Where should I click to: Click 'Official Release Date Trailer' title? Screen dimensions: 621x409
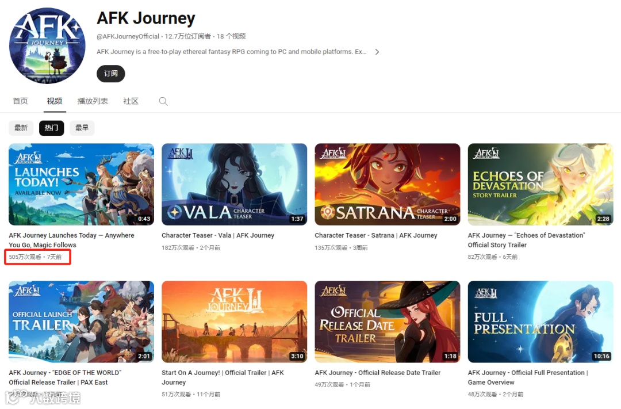377,373
